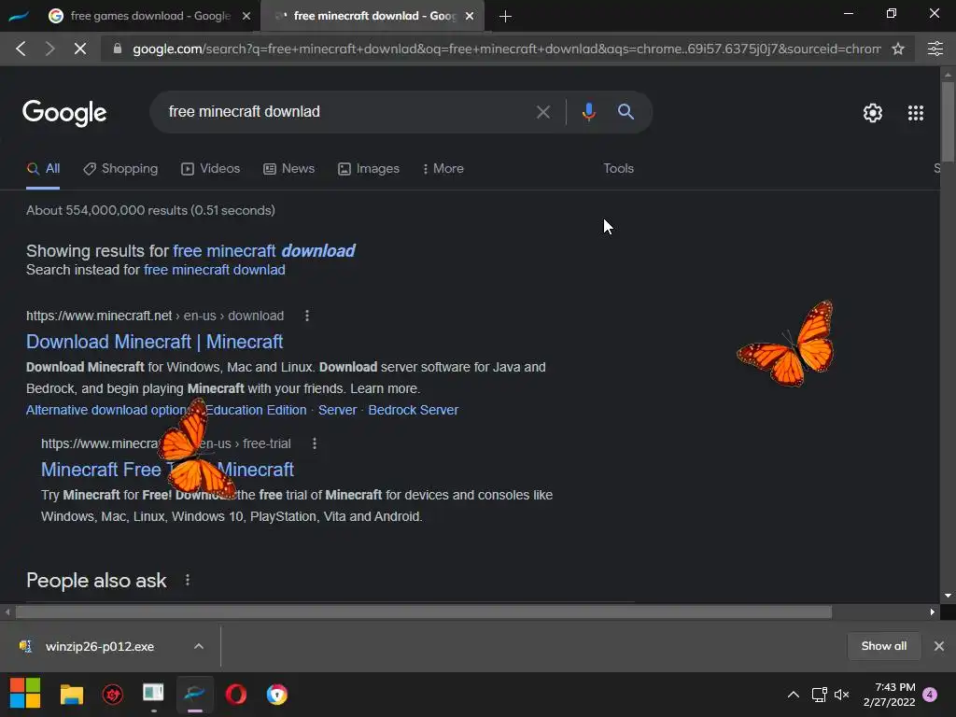
Task: Show all downloads
Action: click(x=883, y=646)
